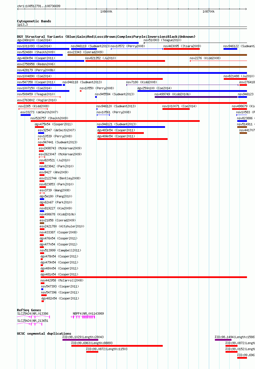
Task: Click the duplication %ID:99.6963|Length:88893 label
Action: click(92, 343)
